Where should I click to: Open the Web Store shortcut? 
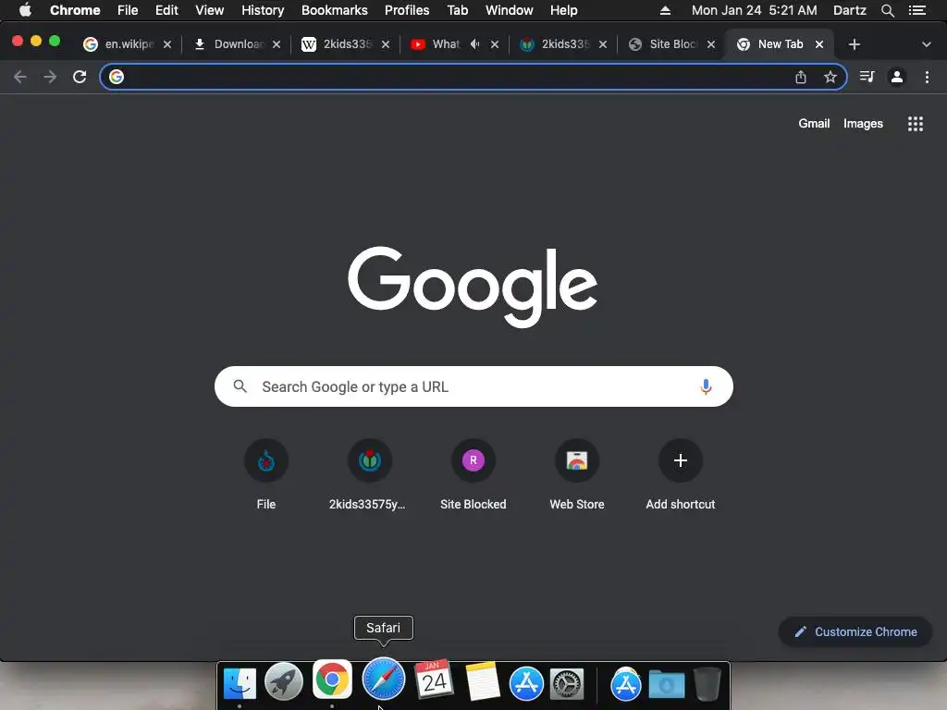tap(577, 475)
